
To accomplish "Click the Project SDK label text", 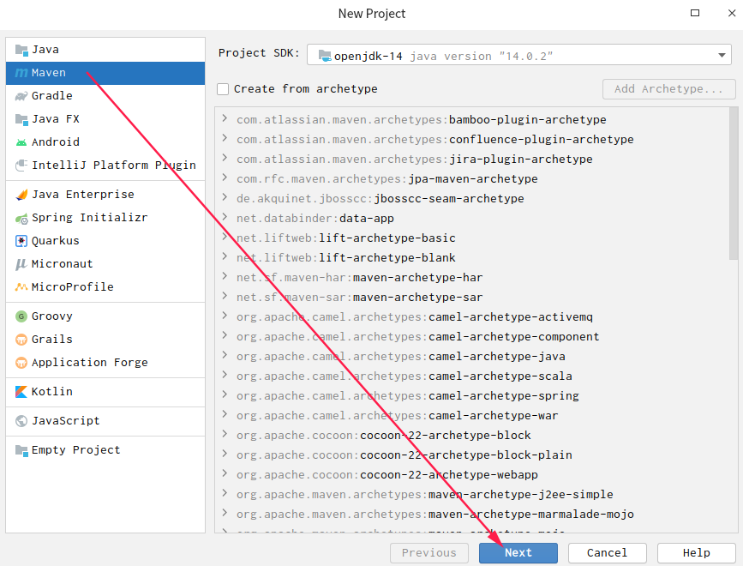I will 259,53.
